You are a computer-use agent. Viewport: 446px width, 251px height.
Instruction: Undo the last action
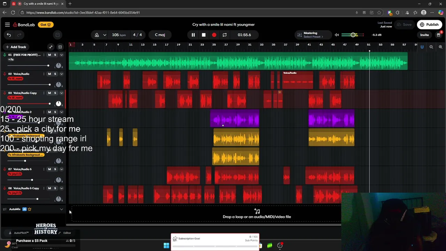coord(9,35)
